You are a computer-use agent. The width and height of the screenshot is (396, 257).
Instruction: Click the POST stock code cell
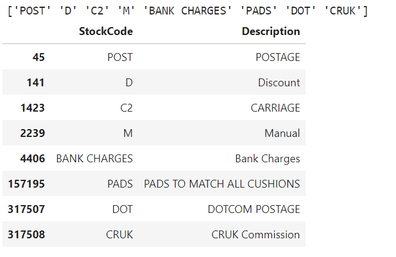pos(120,57)
